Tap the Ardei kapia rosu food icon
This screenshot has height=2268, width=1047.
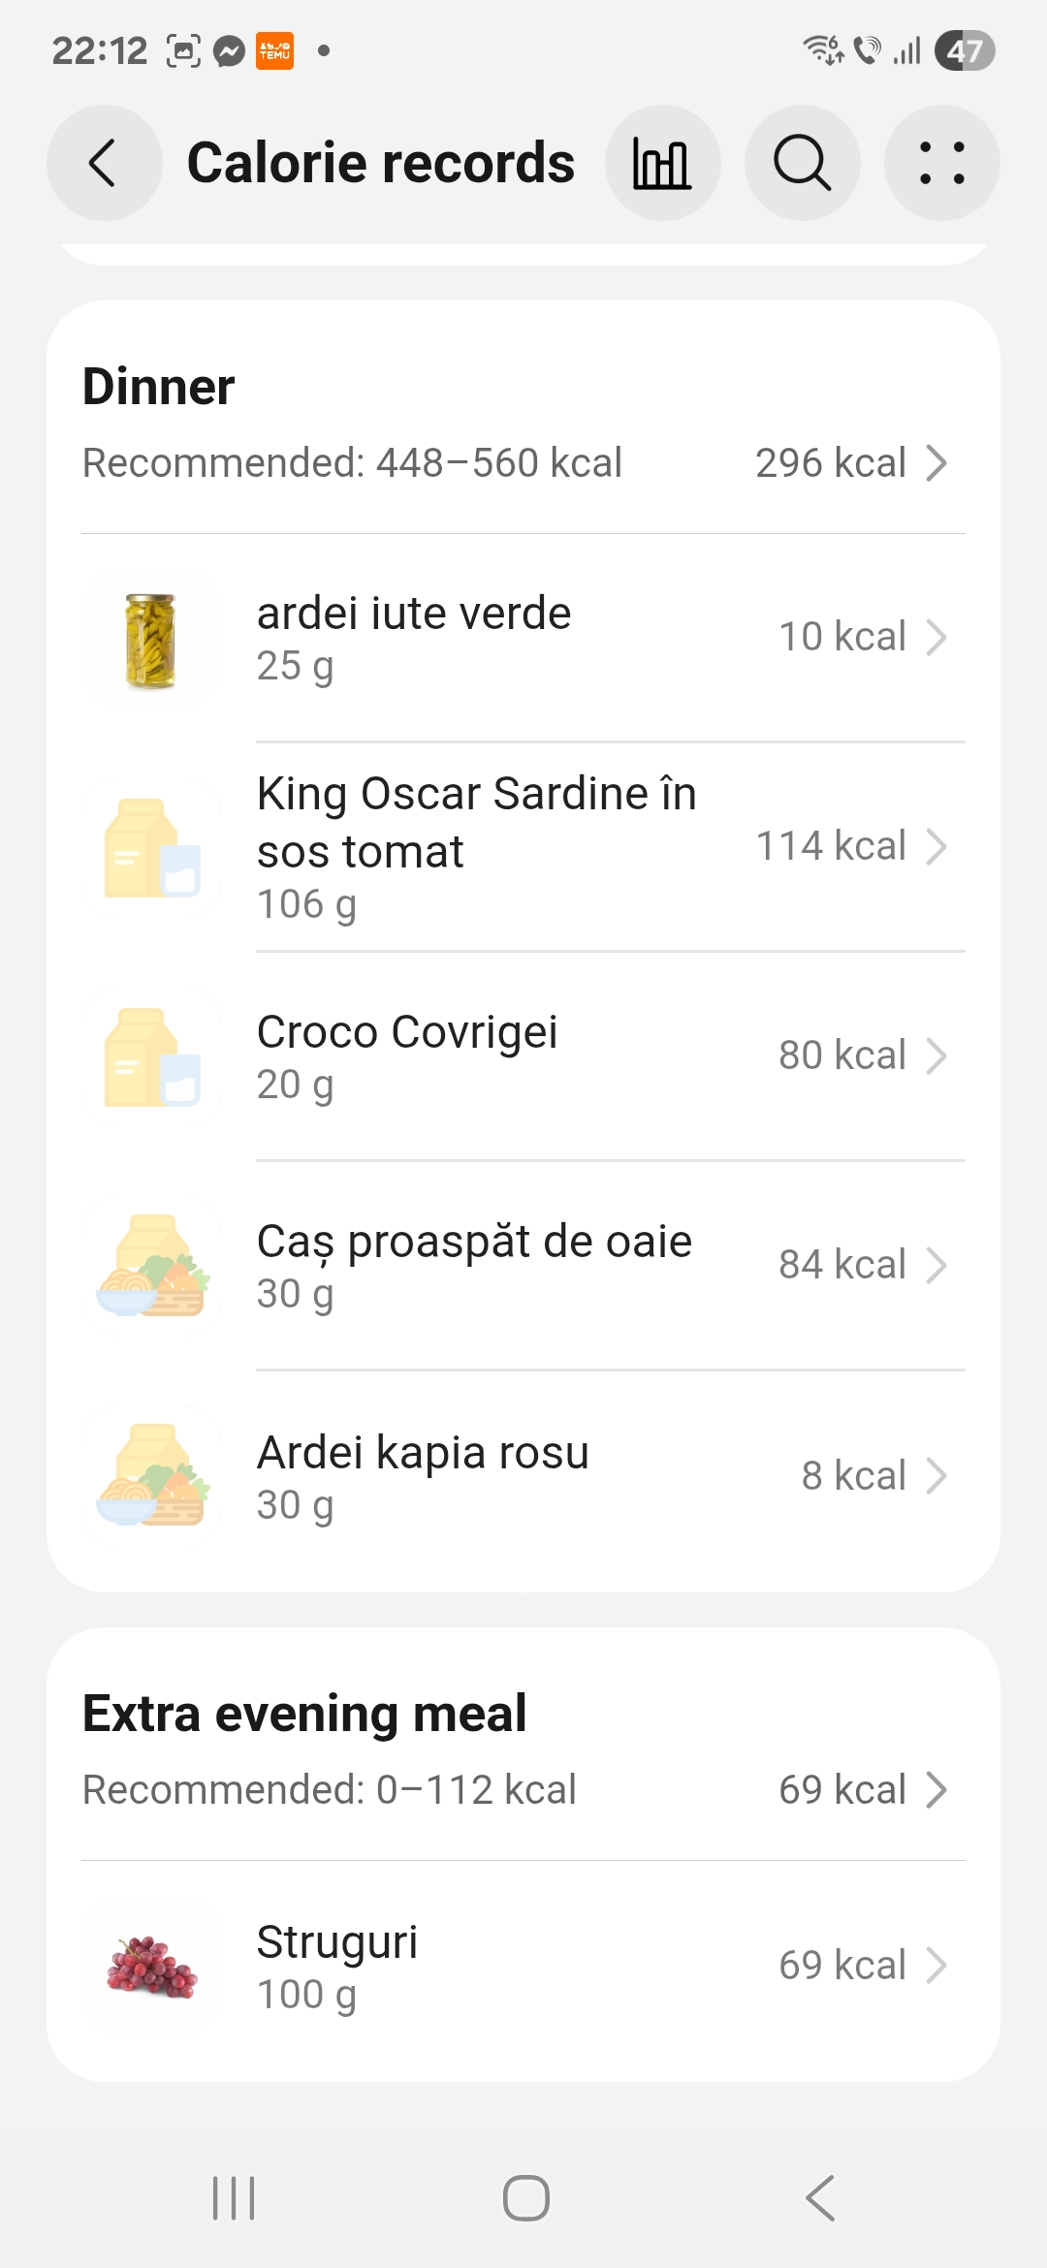[151, 1476]
